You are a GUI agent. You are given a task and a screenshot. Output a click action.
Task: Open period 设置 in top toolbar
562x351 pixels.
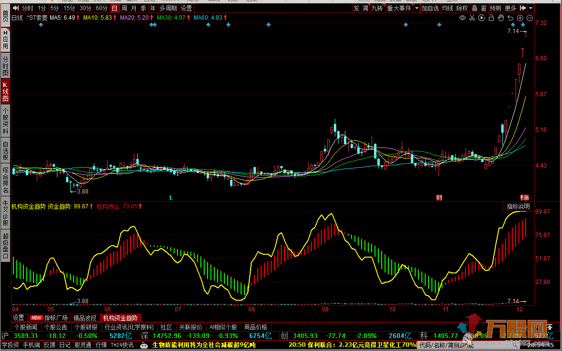pyautogui.click(x=187, y=8)
